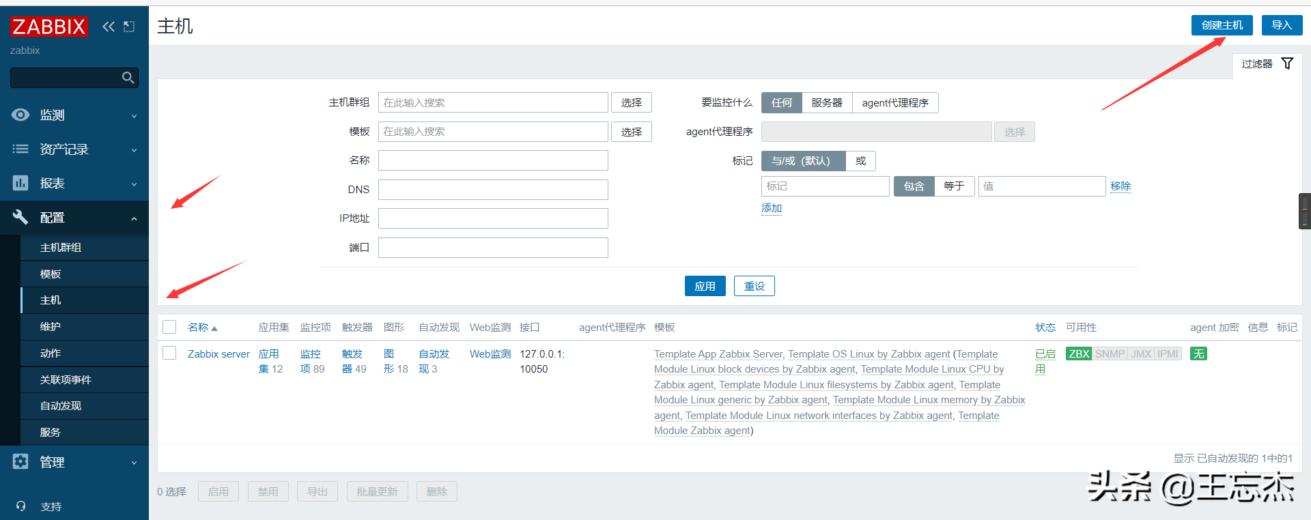Open the 自动发现 submenu item
This screenshot has height=520, width=1311.
point(61,406)
